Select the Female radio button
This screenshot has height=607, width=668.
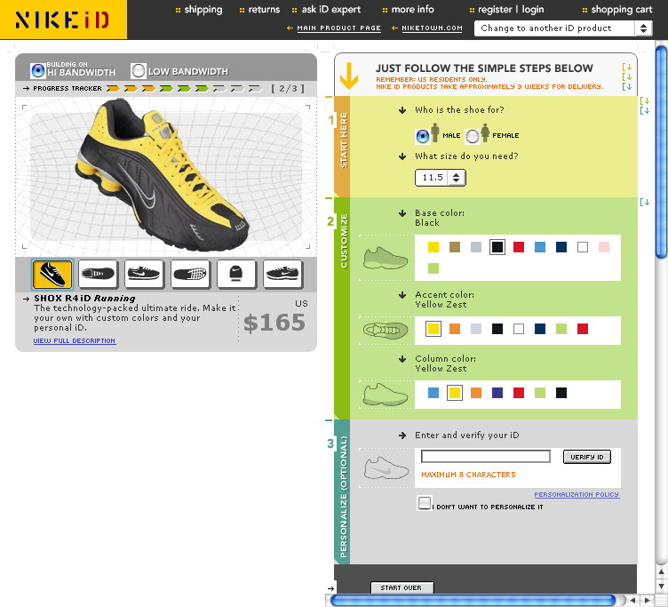point(472,136)
